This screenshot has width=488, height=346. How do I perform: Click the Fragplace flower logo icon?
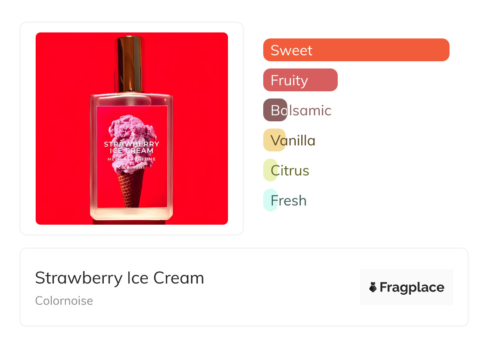[x=373, y=287]
